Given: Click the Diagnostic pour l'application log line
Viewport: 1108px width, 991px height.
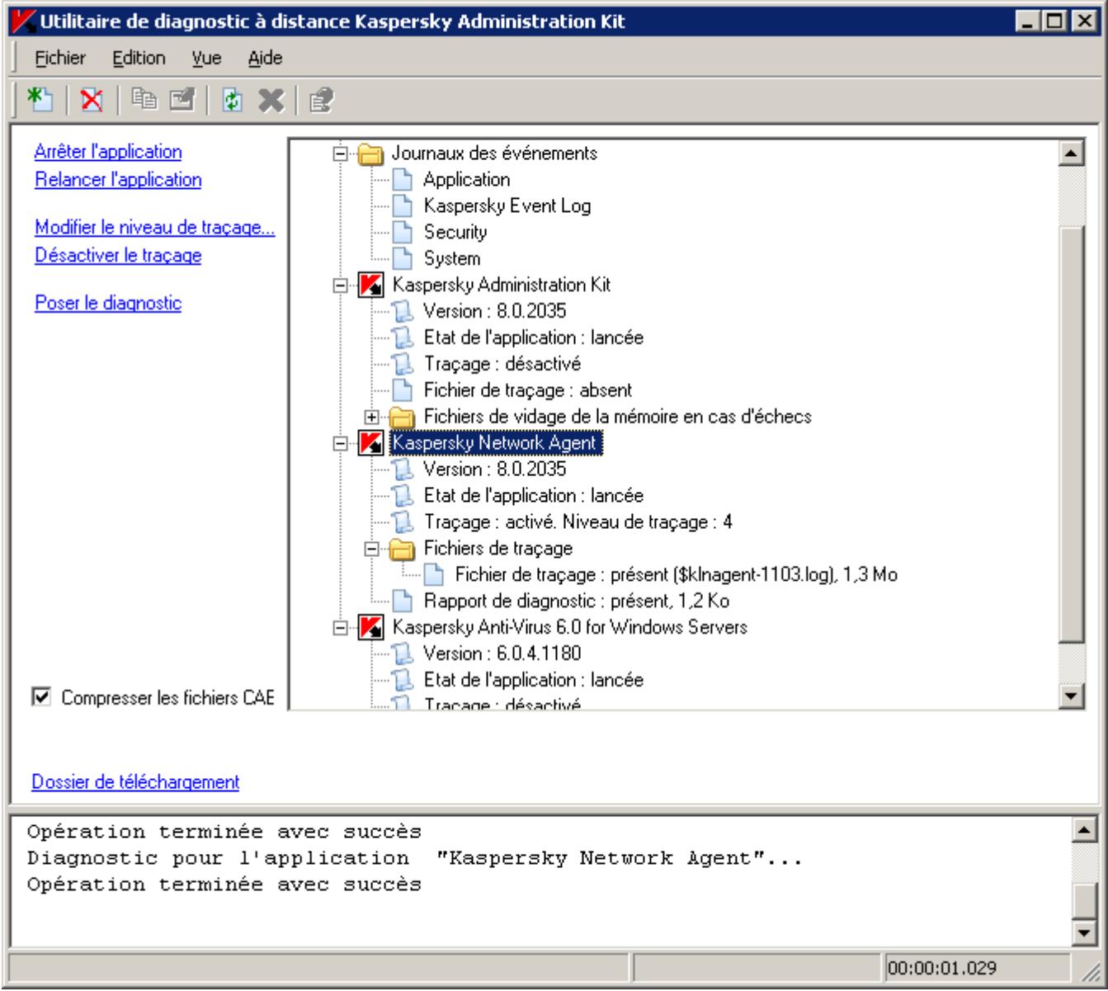Looking at the screenshot, I should (x=415, y=858).
